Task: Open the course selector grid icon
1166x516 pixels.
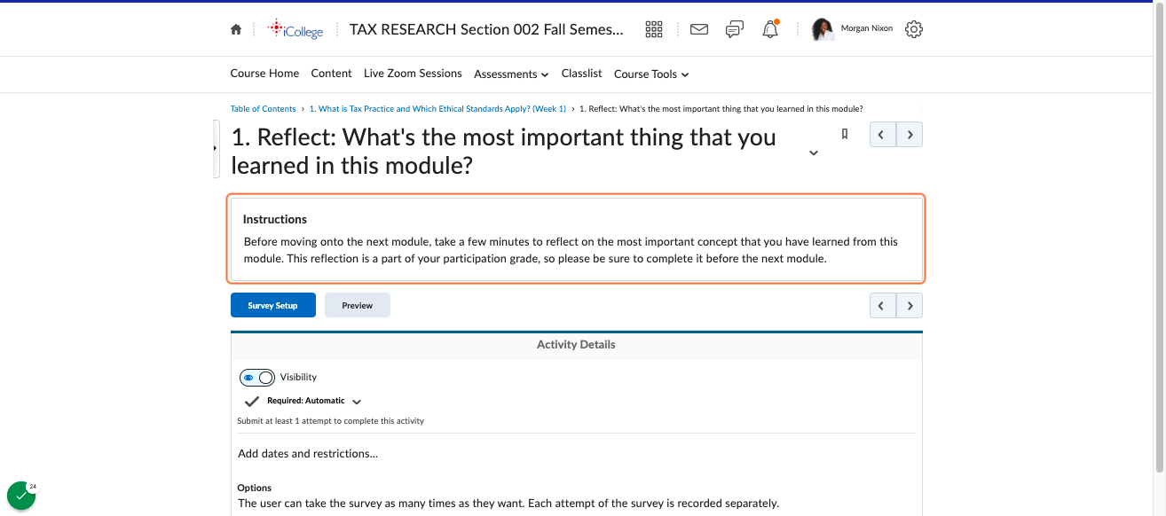Action: coord(654,29)
